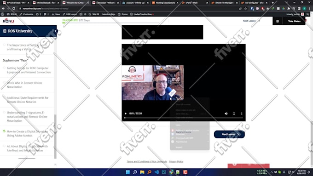The width and height of the screenshot is (313, 176).
Task: Open the Windows Start menu
Action: point(128,172)
